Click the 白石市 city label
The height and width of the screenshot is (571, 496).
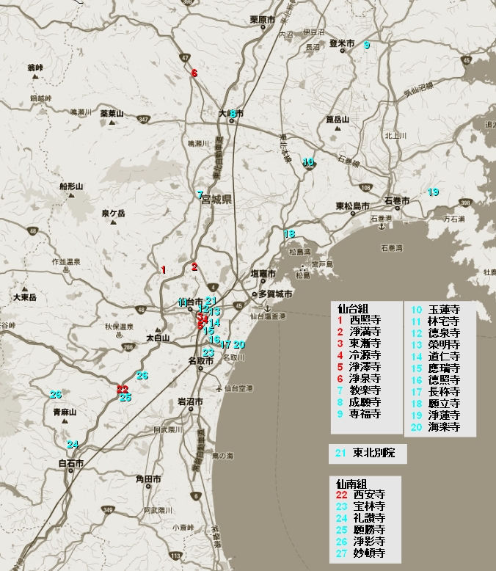point(71,463)
